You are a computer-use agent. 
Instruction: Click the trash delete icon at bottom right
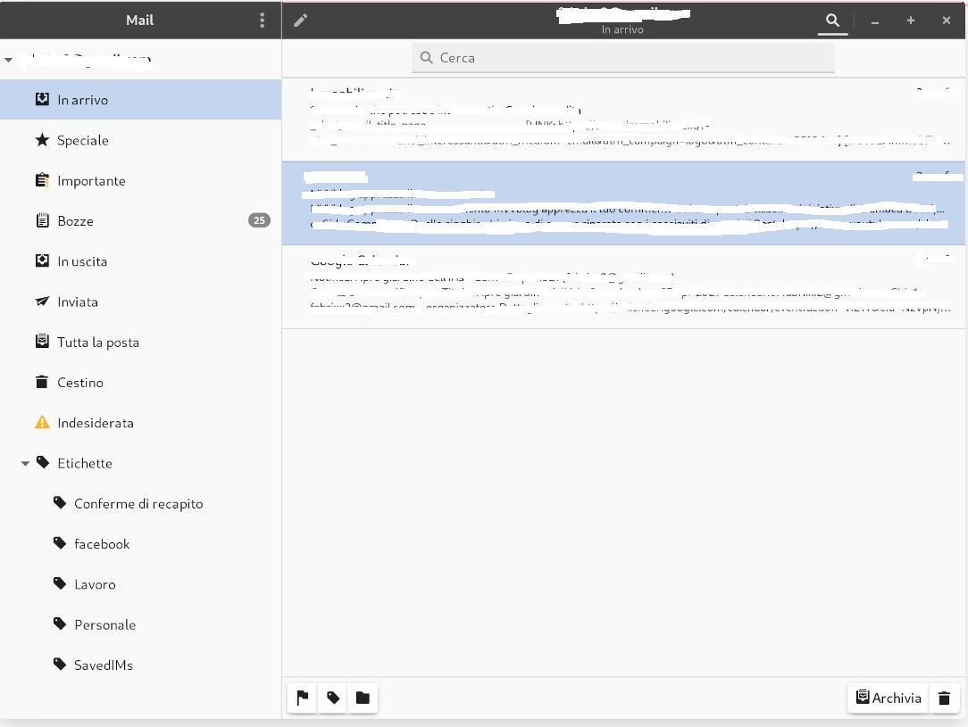coord(944,698)
